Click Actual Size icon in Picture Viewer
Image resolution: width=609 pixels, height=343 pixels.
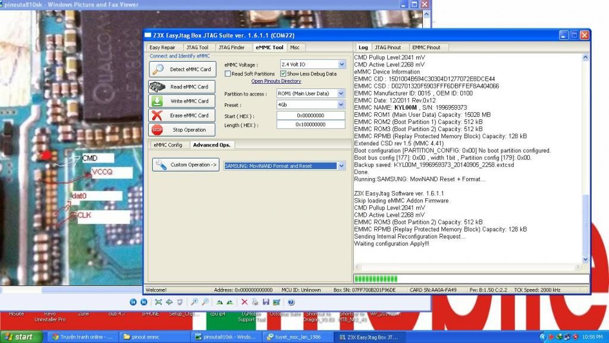[169, 302]
